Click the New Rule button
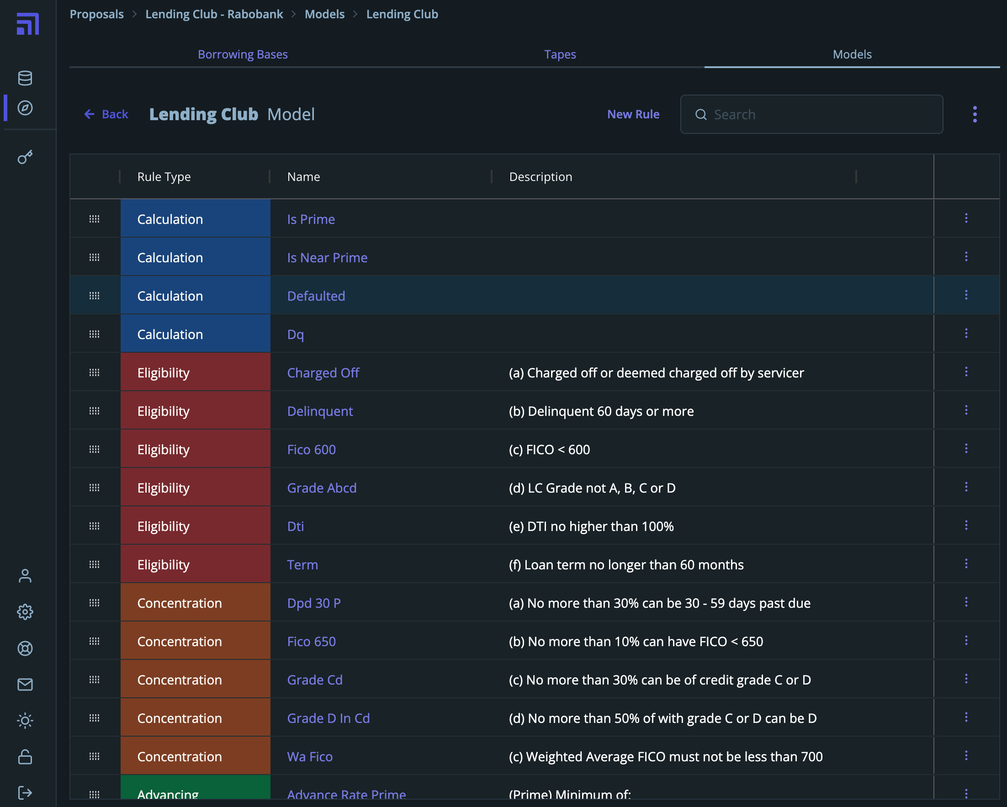The image size is (1007, 807). point(633,114)
